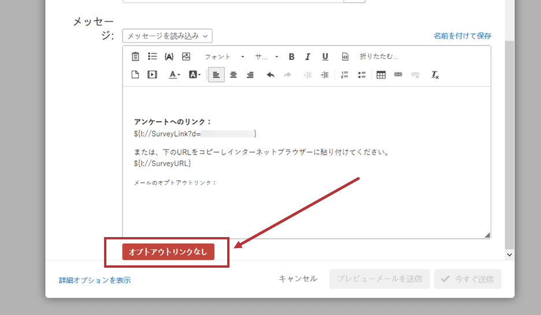Insert a video with the media icon
541x315 pixels.
point(152,74)
